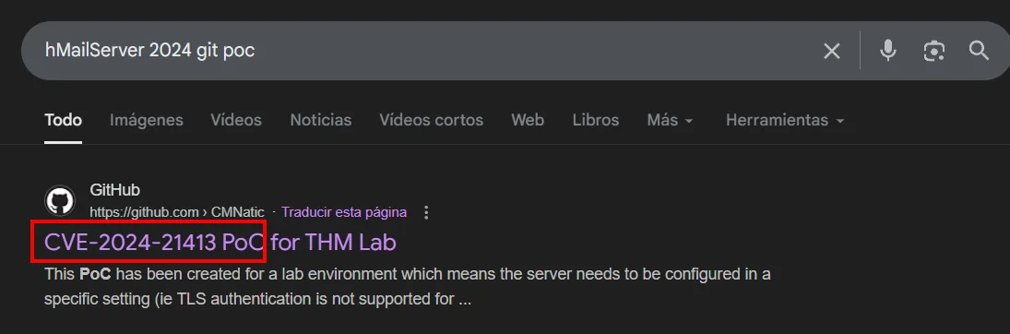Viewport: 1010px width, 334px height.
Task: Click Traducir esta página link
Action: [x=344, y=212]
